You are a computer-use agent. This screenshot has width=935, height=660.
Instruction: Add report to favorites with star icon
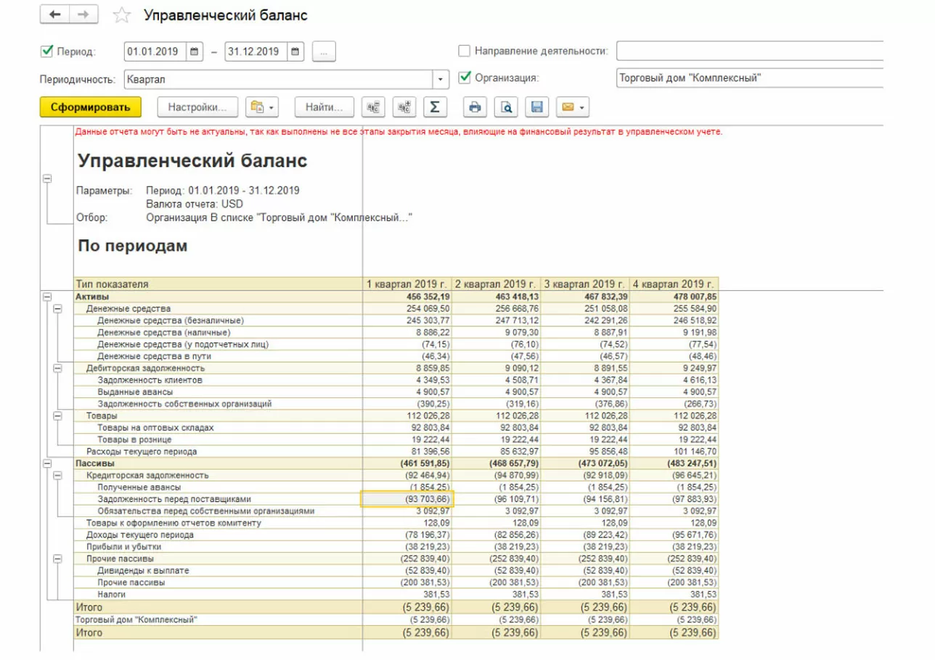click(x=123, y=15)
